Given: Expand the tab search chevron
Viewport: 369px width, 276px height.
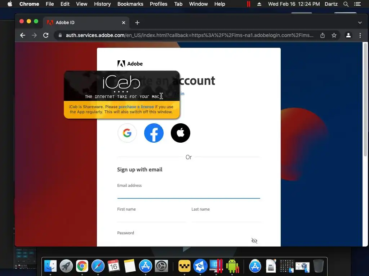Looking at the screenshot, I should coord(360,23).
